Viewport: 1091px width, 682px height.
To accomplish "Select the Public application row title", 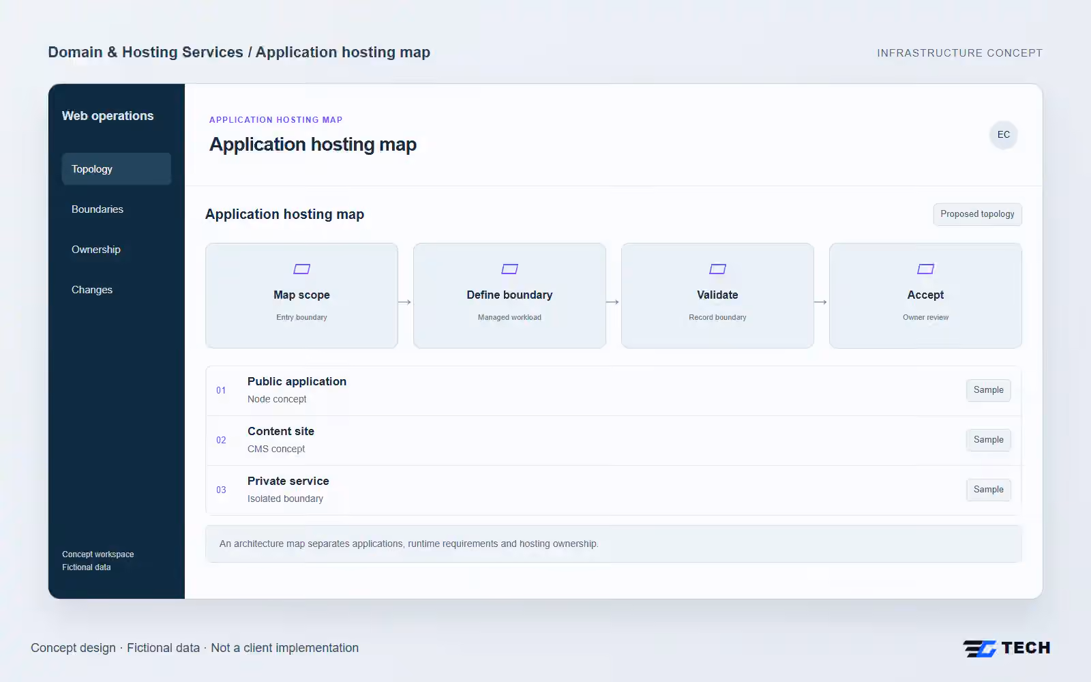I will pos(297,381).
